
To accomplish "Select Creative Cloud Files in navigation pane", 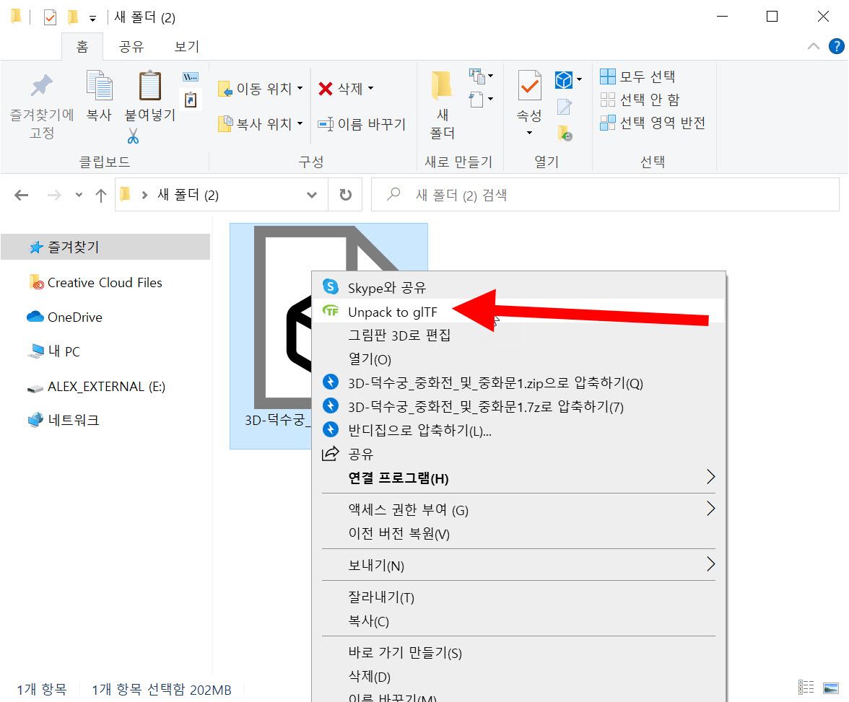I will pyautogui.click(x=105, y=283).
